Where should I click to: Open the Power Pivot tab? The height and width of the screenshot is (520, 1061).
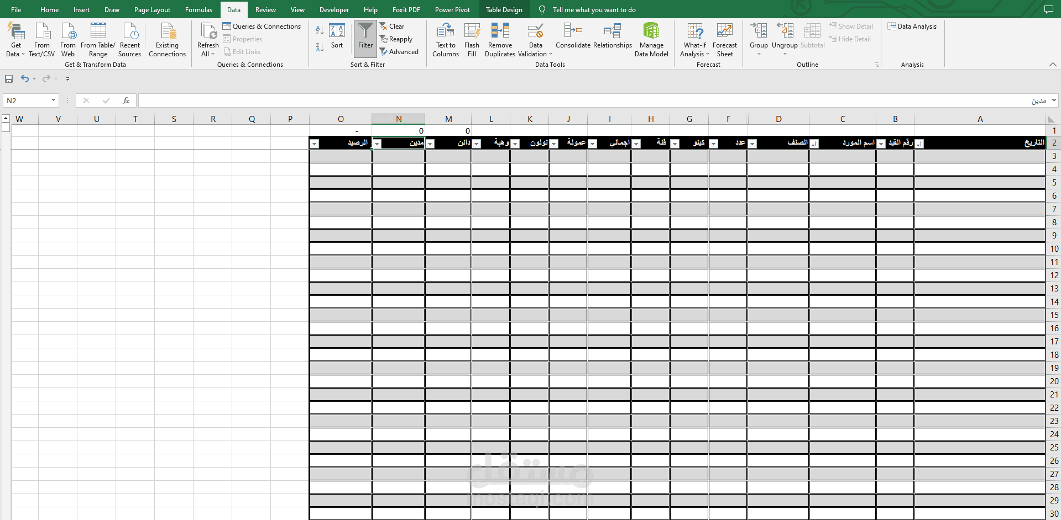point(452,9)
